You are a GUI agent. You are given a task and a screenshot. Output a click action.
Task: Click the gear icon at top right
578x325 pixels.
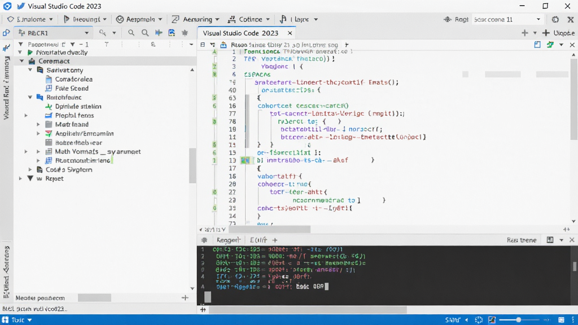555,19
